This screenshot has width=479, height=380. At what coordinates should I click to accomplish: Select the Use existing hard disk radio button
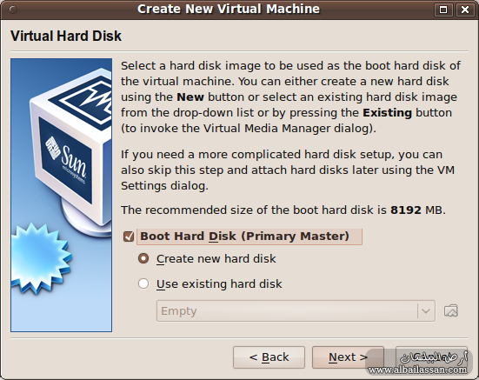click(x=143, y=283)
